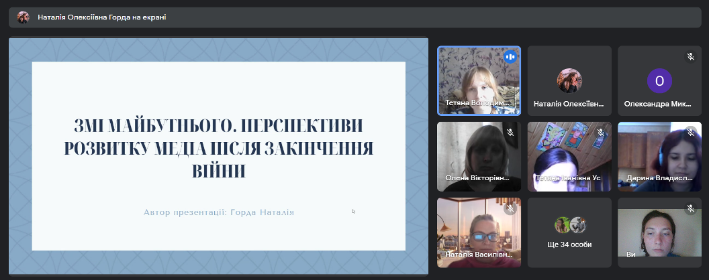Image resolution: width=709 pixels, height=280 pixels.
Task: Click speaking indicator on Тетяна Володим... tile
Action: pos(510,57)
